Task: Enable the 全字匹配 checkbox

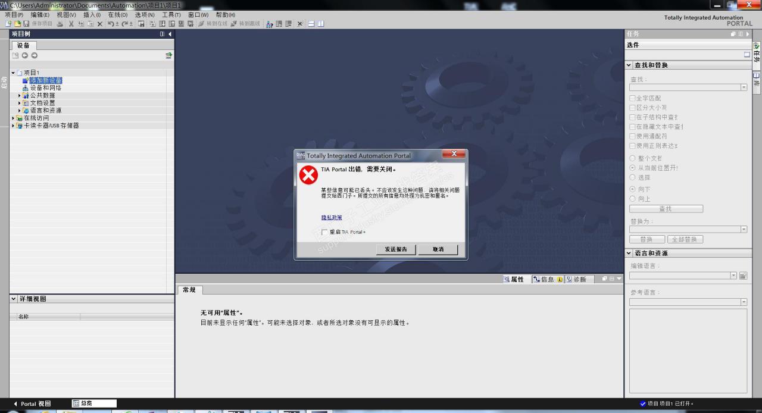Action: 632,98
